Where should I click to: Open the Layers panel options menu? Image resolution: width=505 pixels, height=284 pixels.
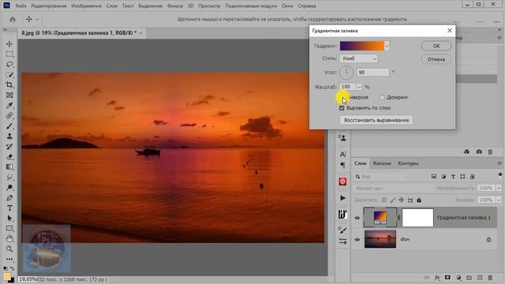tap(499, 163)
